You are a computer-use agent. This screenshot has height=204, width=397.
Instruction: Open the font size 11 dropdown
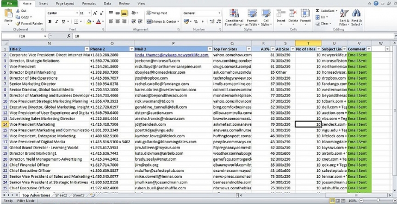click(89, 13)
